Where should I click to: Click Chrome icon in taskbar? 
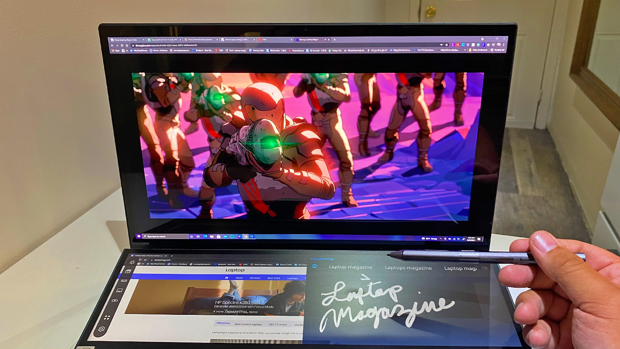pyautogui.click(x=246, y=237)
